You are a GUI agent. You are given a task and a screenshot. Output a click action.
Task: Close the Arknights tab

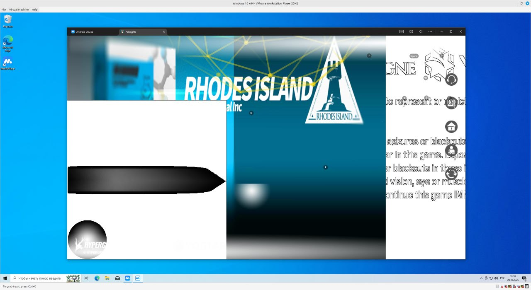click(x=164, y=31)
